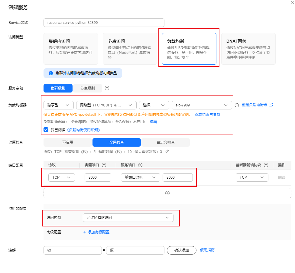Click 确认添加 button
The image size is (295, 273).
click(x=182, y=250)
